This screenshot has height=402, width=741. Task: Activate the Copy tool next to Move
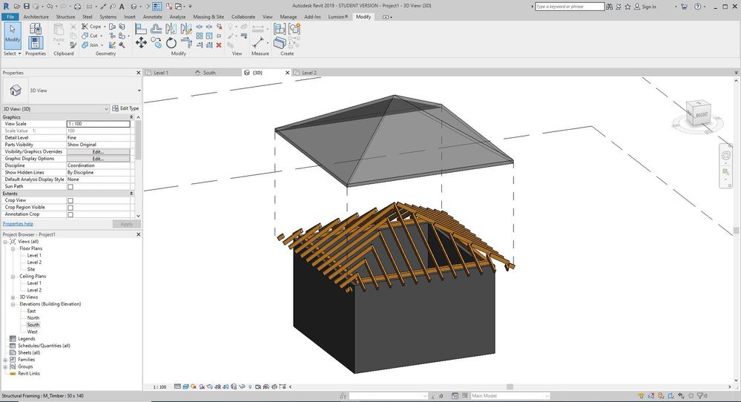[x=156, y=44]
